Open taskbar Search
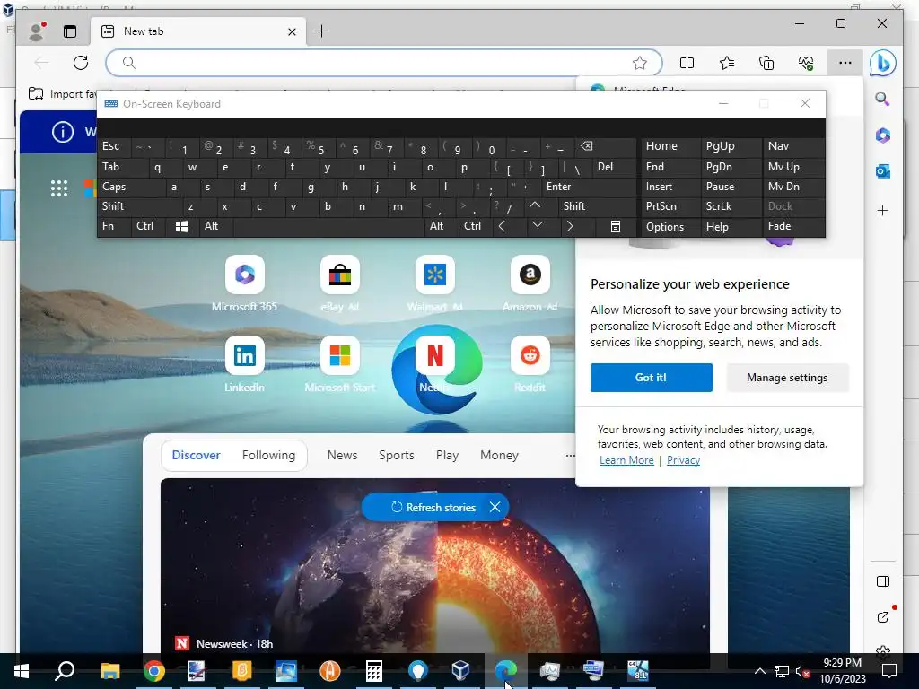Image resolution: width=919 pixels, height=689 pixels. point(65,671)
